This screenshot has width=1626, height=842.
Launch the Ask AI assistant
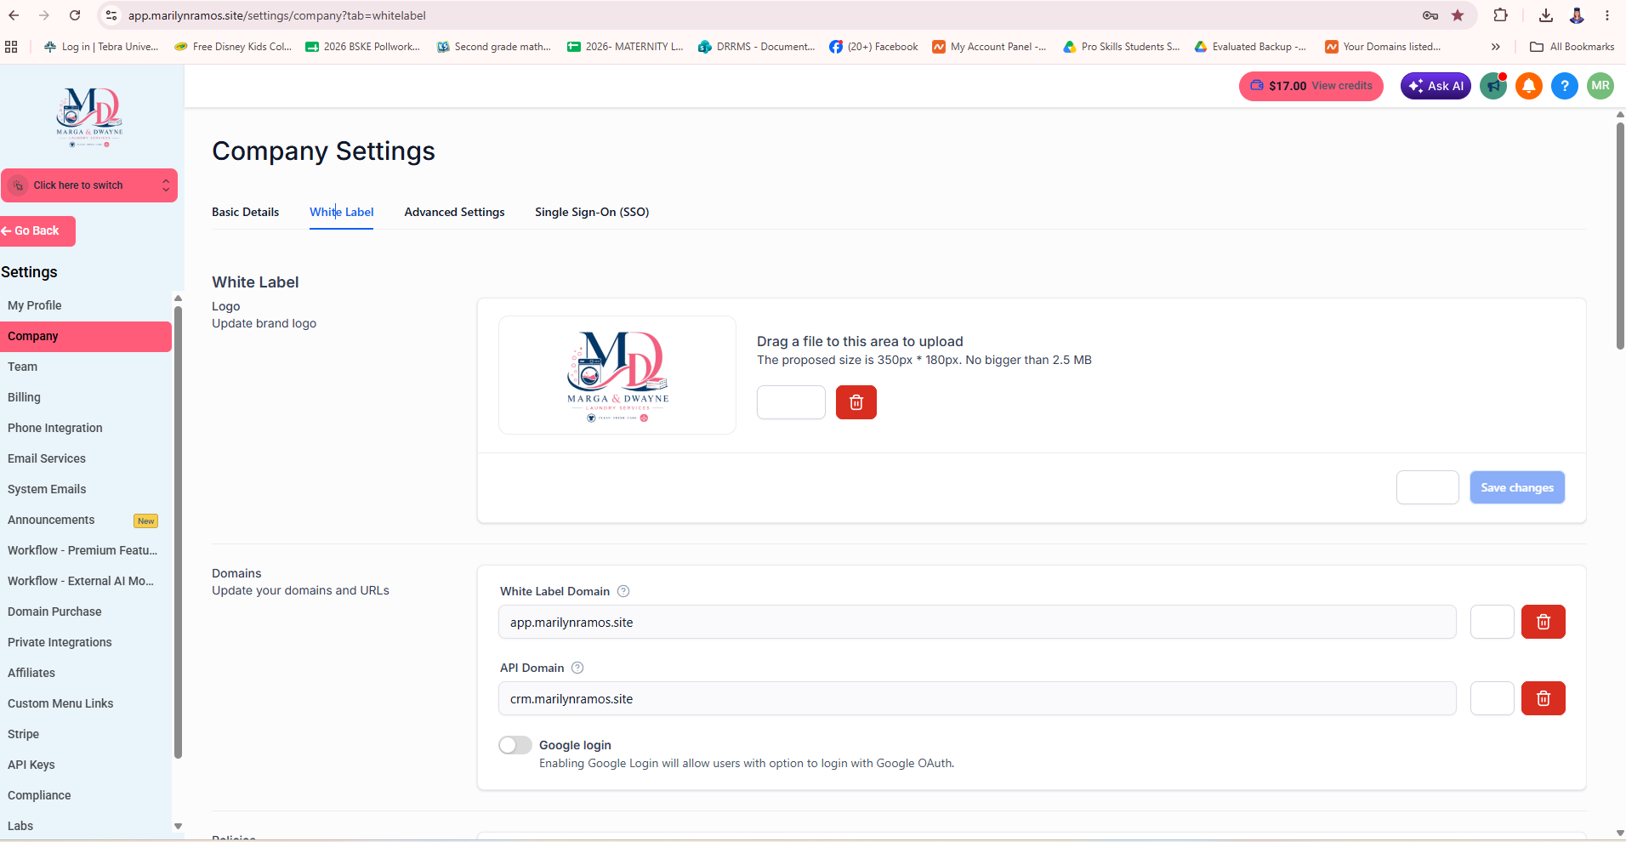(x=1436, y=86)
